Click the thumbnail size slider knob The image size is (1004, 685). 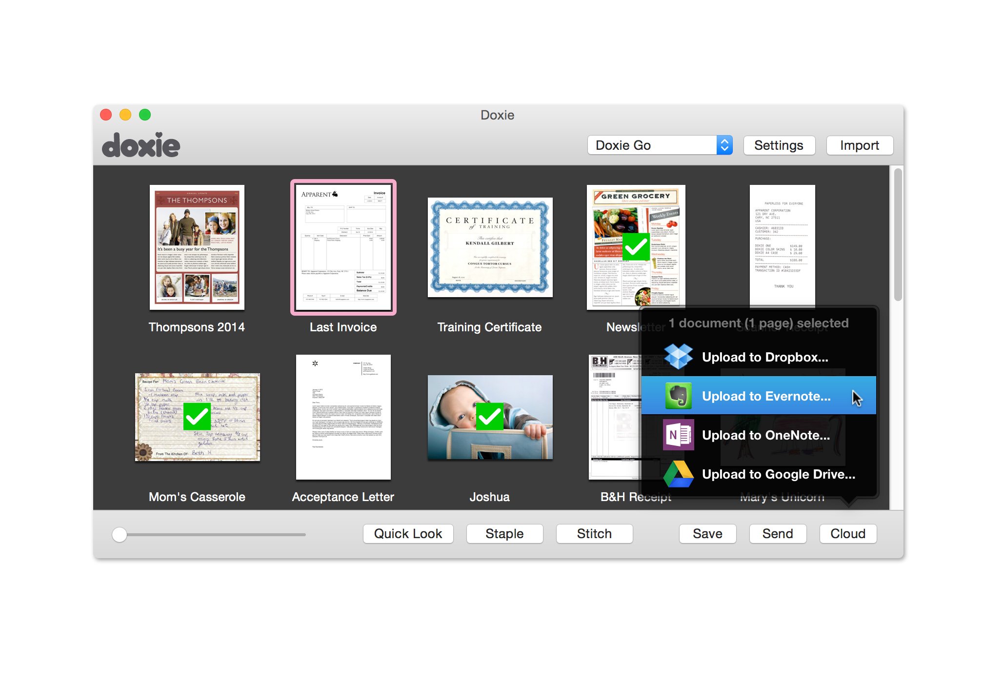pos(120,535)
